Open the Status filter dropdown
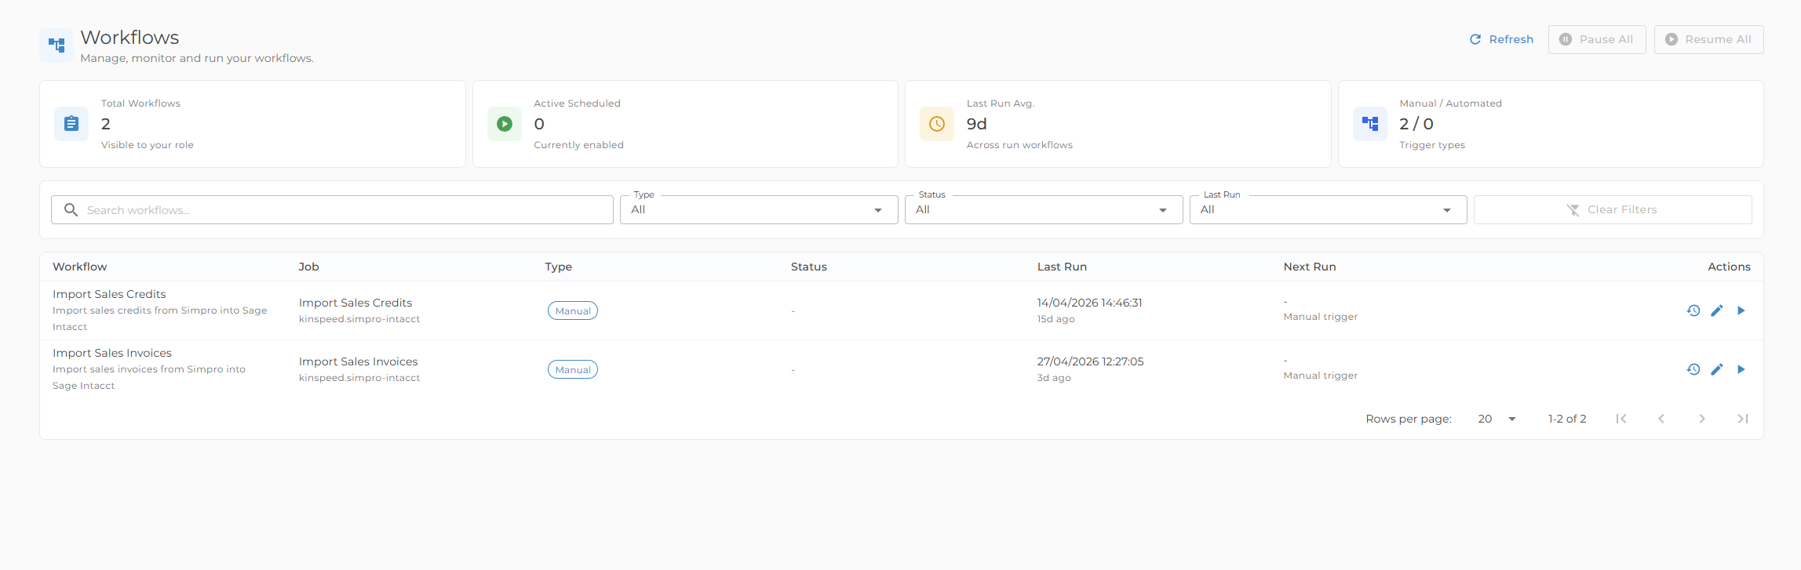The height and width of the screenshot is (570, 1801). (x=1044, y=210)
